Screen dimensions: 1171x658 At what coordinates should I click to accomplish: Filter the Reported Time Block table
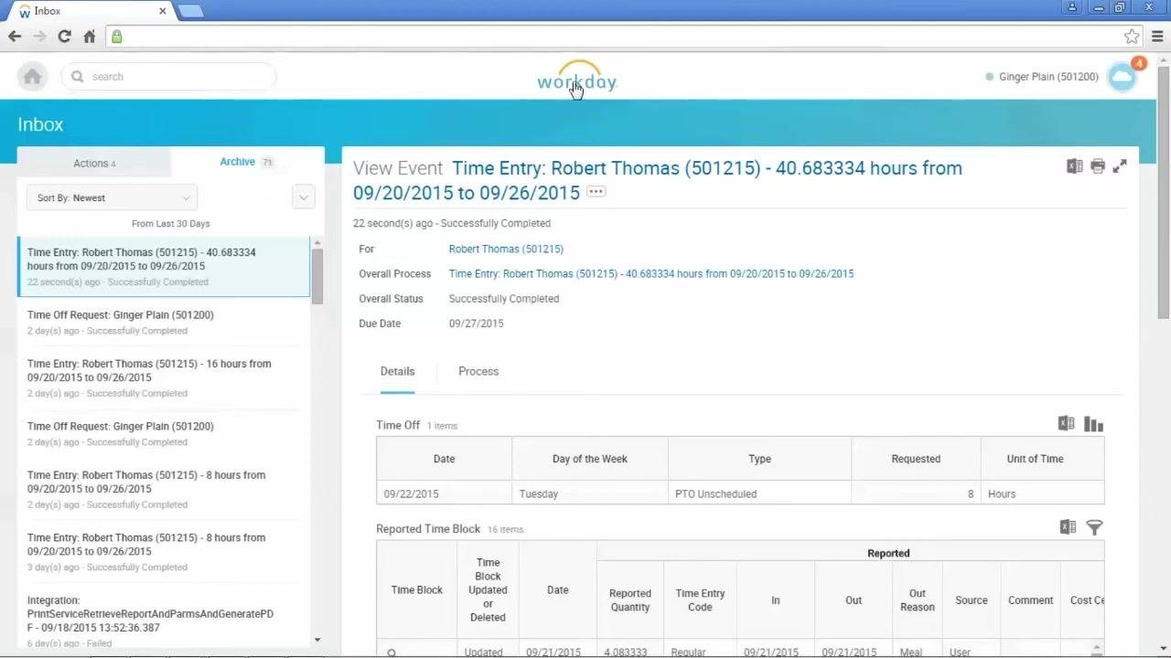coord(1094,527)
